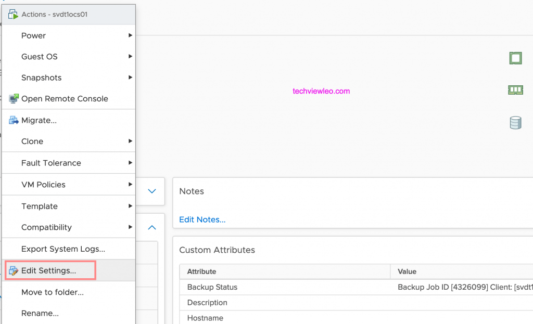Collapse the panel using the up chevron
533x324 pixels.
[x=151, y=227]
